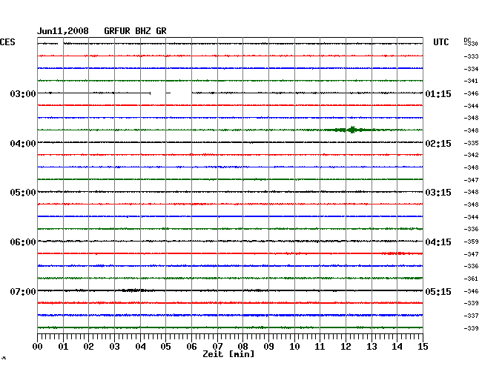Click x-axis minute label 07
This screenshot has width=482, height=366.
pyautogui.click(x=217, y=347)
